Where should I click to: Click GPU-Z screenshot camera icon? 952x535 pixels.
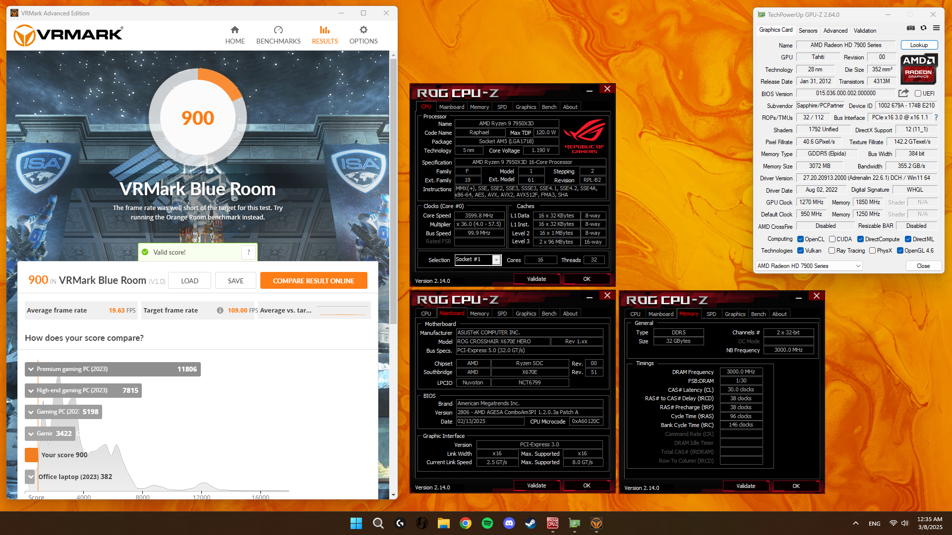coord(911,28)
